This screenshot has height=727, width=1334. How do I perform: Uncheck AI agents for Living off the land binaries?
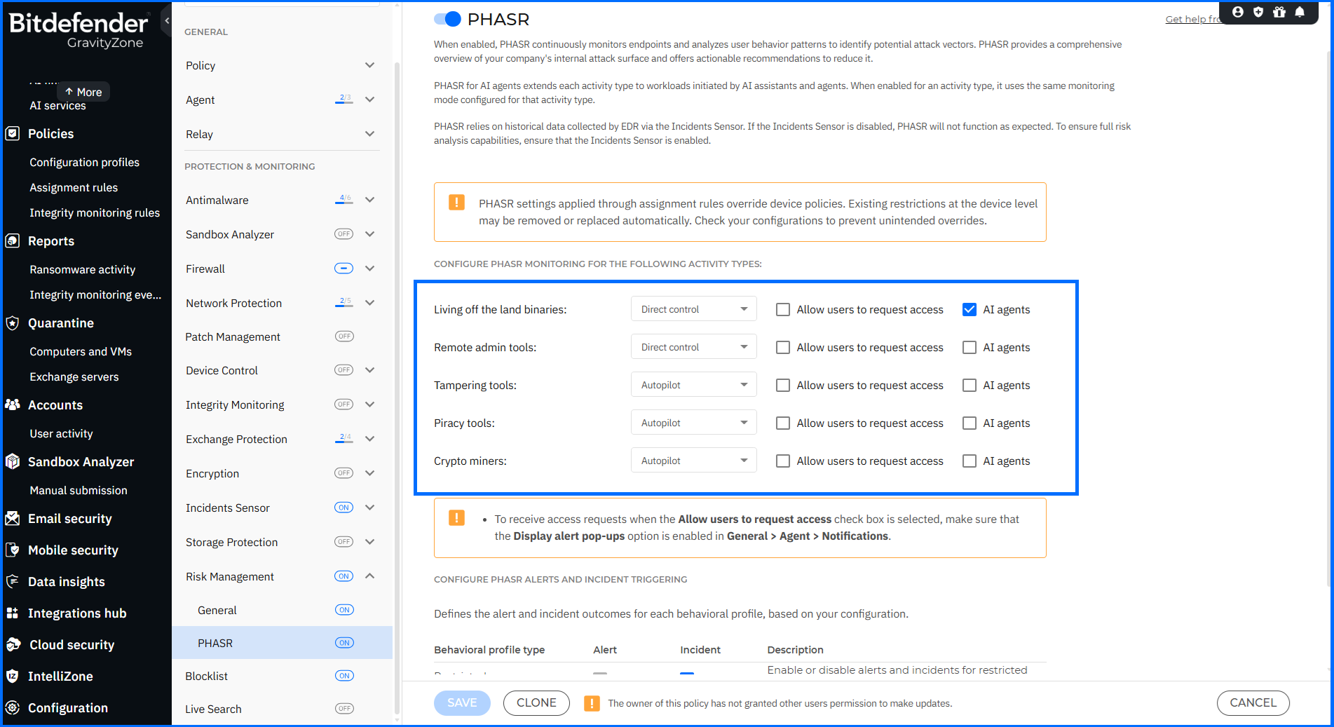[x=969, y=309]
